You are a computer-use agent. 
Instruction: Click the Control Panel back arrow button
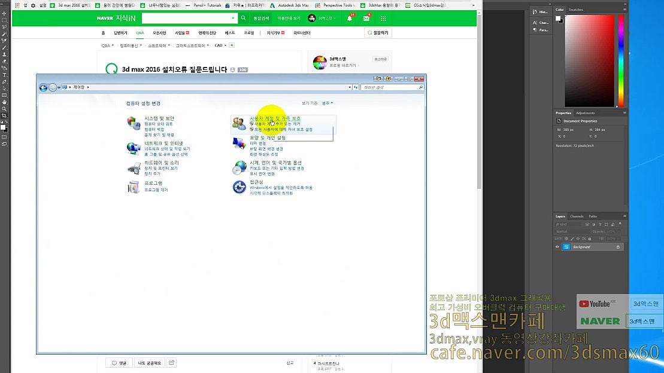click(43, 87)
